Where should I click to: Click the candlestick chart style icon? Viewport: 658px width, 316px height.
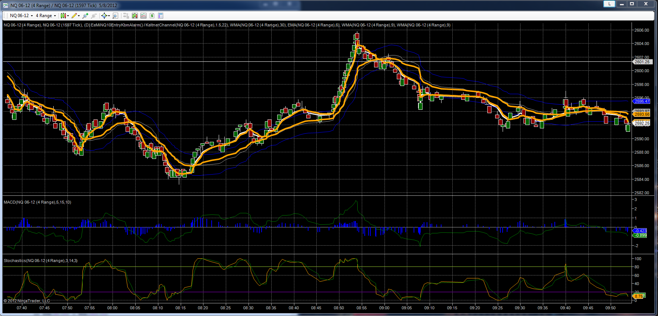[x=63, y=16]
